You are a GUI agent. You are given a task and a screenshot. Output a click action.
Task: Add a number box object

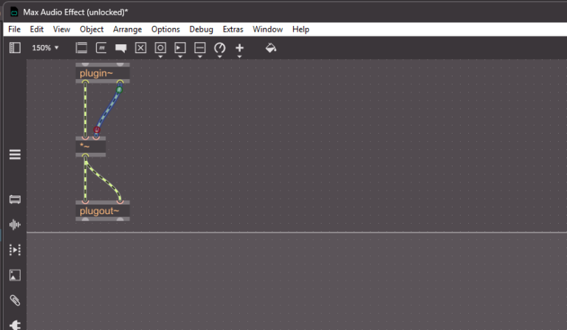tap(180, 47)
